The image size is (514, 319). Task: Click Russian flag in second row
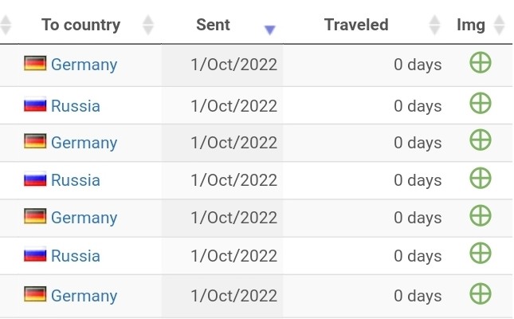35,104
